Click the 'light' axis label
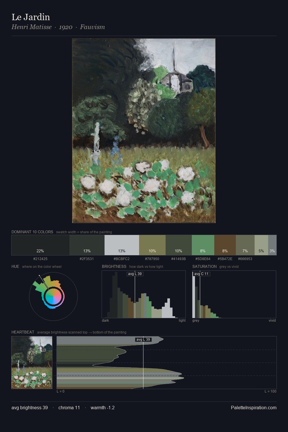This screenshot has height=432, width=288. [x=182, y=321]
